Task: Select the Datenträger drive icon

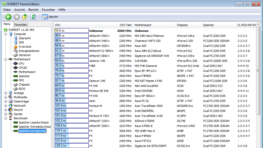Action: 11,101
